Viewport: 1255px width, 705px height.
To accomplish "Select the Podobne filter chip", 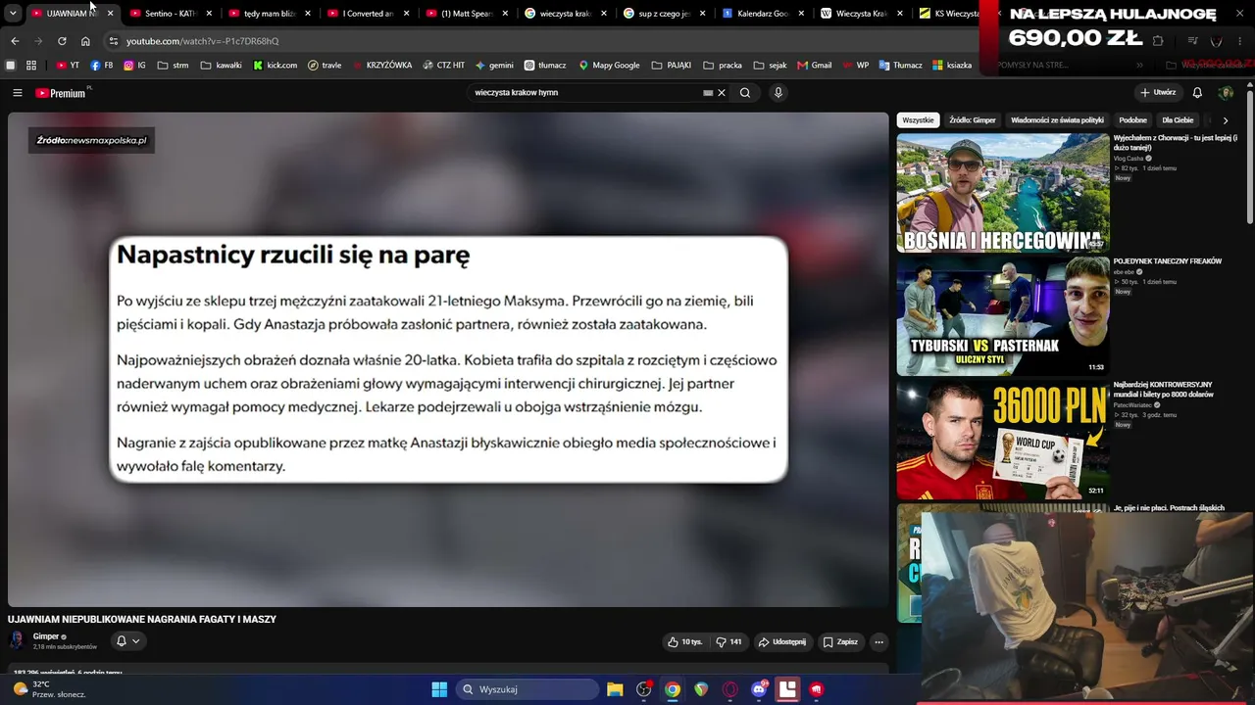I will 1132,120.
